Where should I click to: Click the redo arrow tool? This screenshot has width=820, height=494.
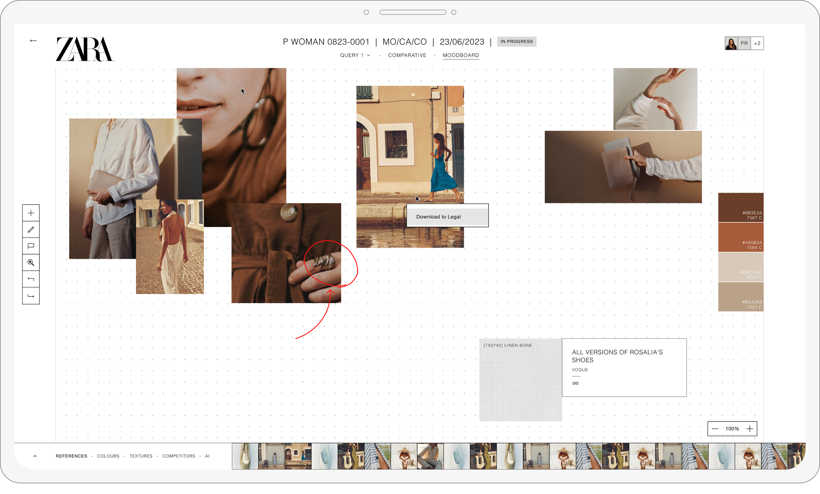pos(31,295)
